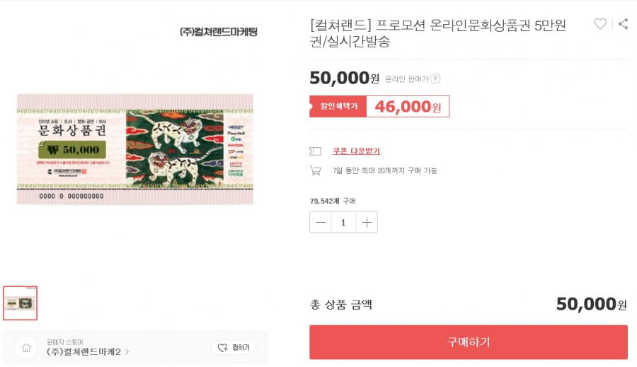Image resolution: width=637 pixels, height=367 pixels.
Task: Click the (주)컬쳐랜드마케팅 brand logo
Action: coord(219,32)
